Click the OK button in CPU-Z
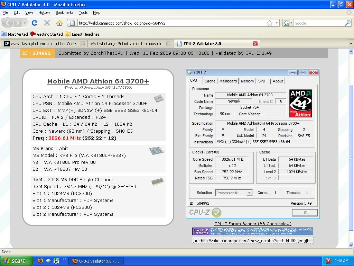Viewport: 354px width, 266px height. pos(305,213)
